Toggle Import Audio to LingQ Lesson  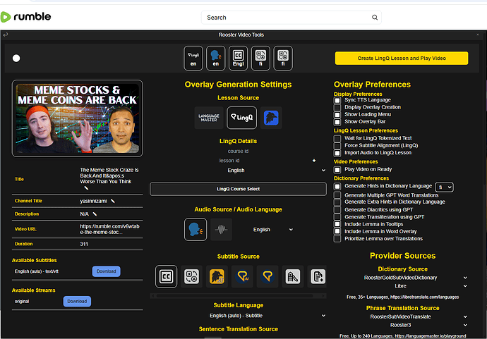point(337,153)
